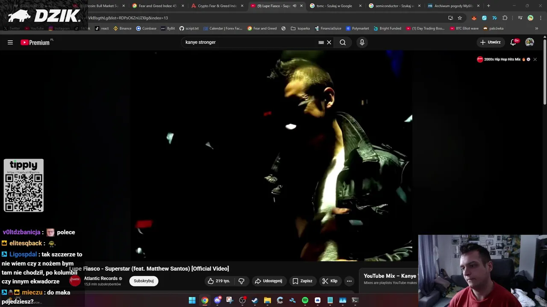Mute the Lupe Fiasco tab audio icon
Screen dimensions: 547x307
pyautogui.click(x=294, y=6)
